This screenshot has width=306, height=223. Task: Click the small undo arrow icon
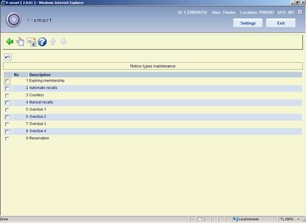click(x=7, y=57)
